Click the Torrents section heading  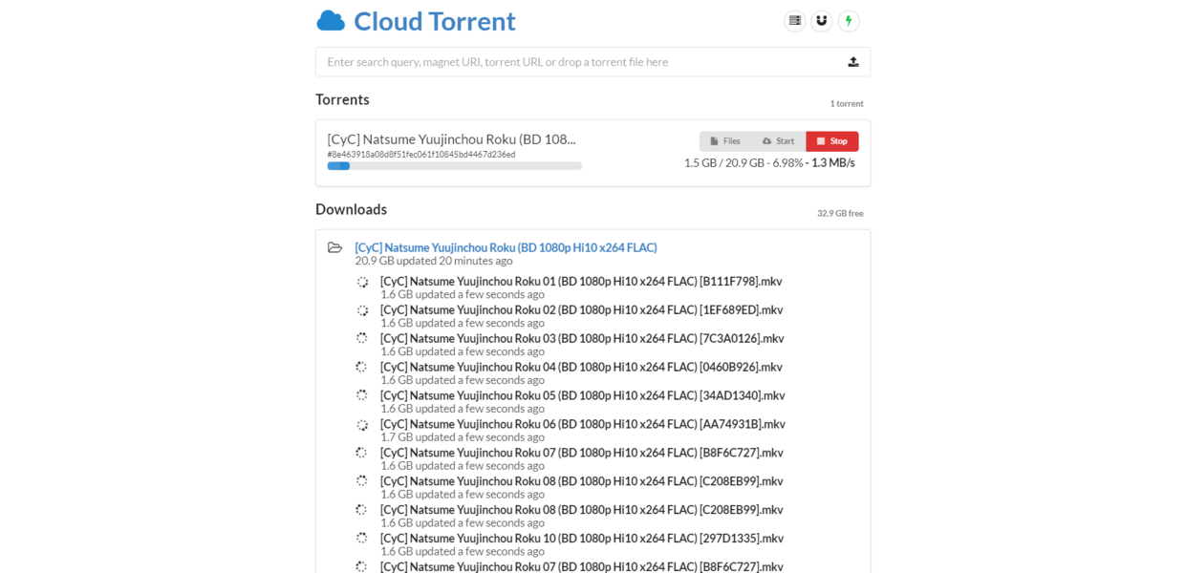pos(342,99)
